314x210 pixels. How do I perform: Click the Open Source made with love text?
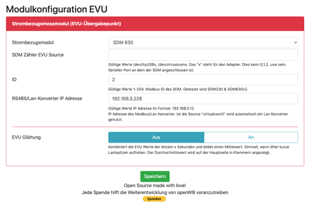click(x=155, y=186)
